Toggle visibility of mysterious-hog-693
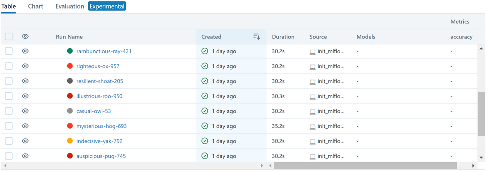Viewport: 492px width, 172px height. coord(25,126)
